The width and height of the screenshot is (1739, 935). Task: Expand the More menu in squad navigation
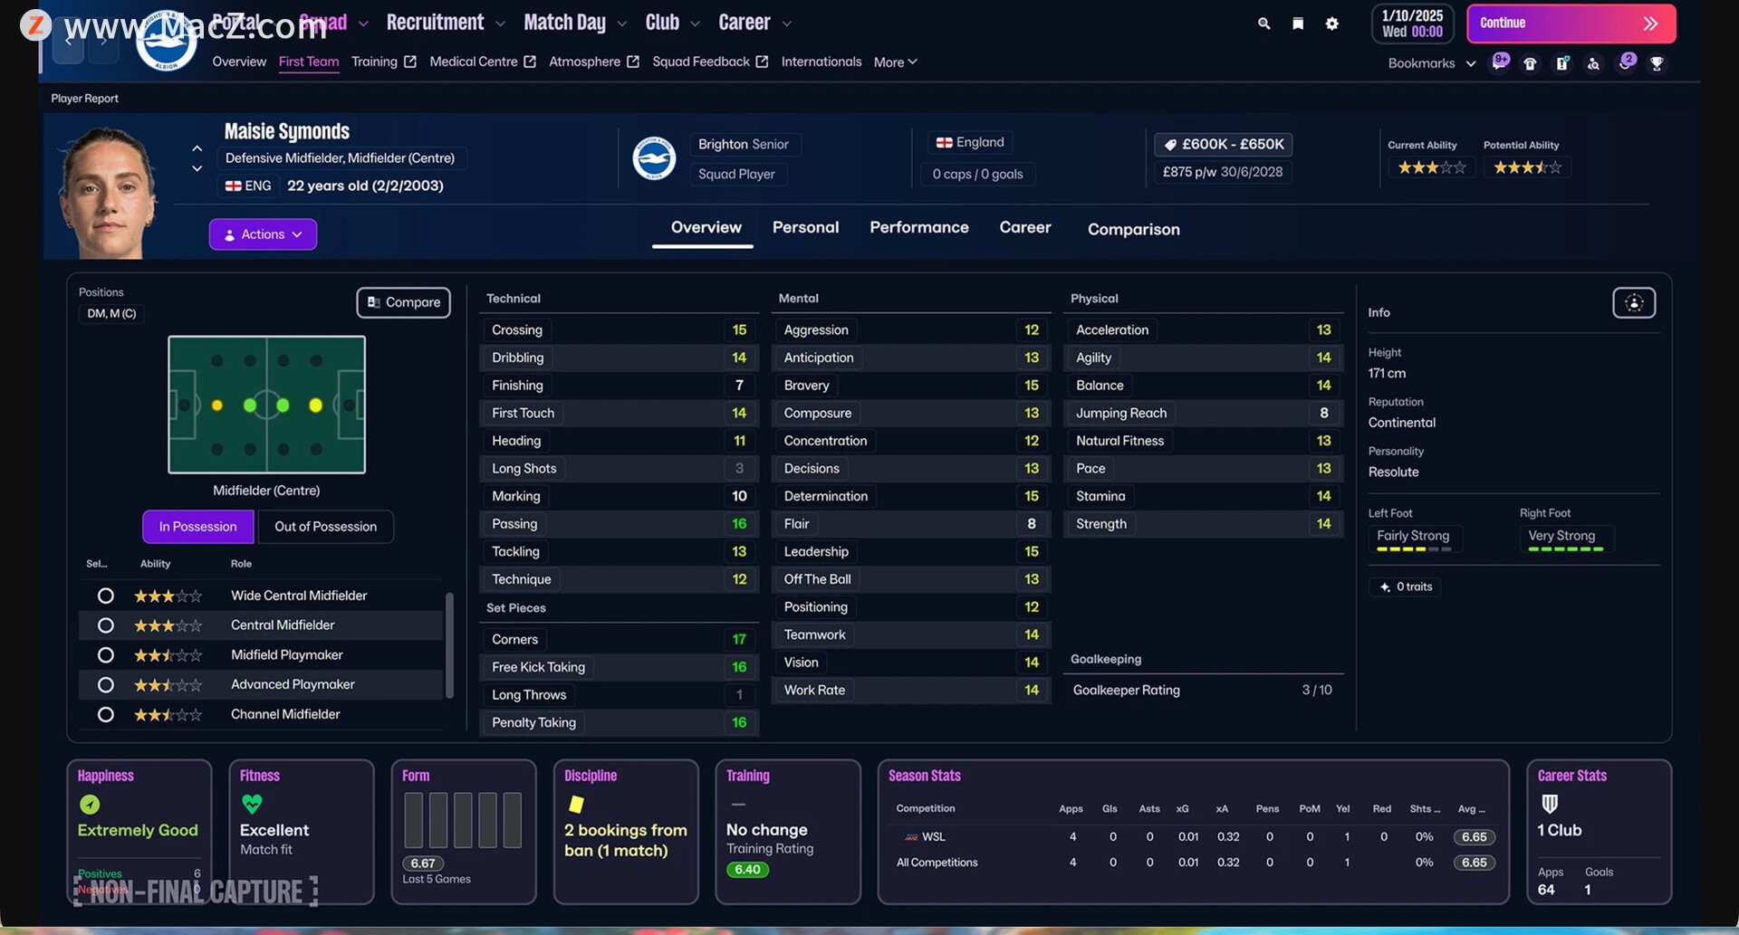895,62
